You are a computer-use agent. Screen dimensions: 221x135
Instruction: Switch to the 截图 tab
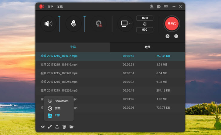[x=148, y=47]
